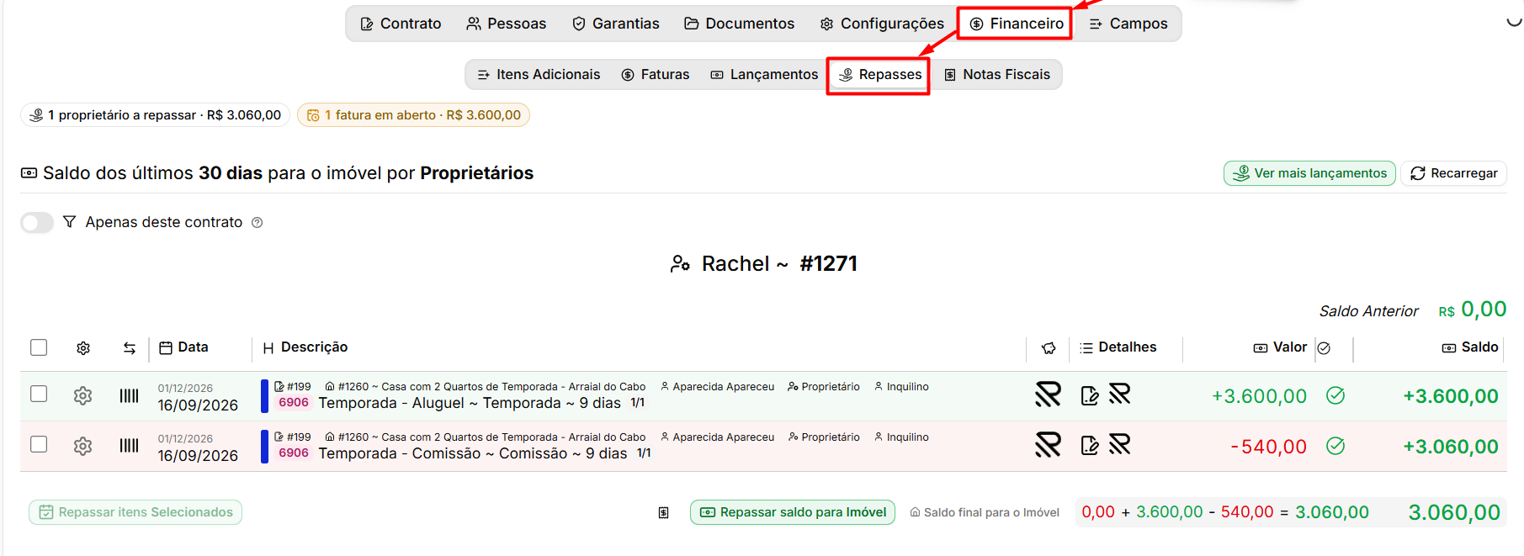This screenshot has width=1524, height=556.
Task: Click the gear icon in the table header
Action: point(83,347)
